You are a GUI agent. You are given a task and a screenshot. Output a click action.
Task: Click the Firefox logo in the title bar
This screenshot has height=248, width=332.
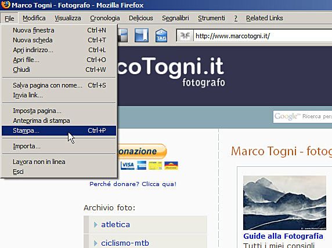(x=5, y=5)
